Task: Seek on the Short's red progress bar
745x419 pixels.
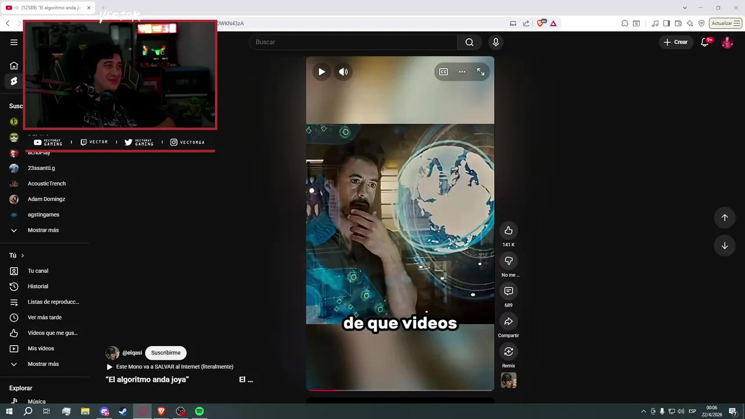Action: point(400,389)
